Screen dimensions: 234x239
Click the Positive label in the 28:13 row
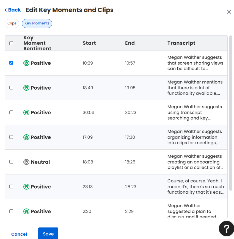point(41,187)
